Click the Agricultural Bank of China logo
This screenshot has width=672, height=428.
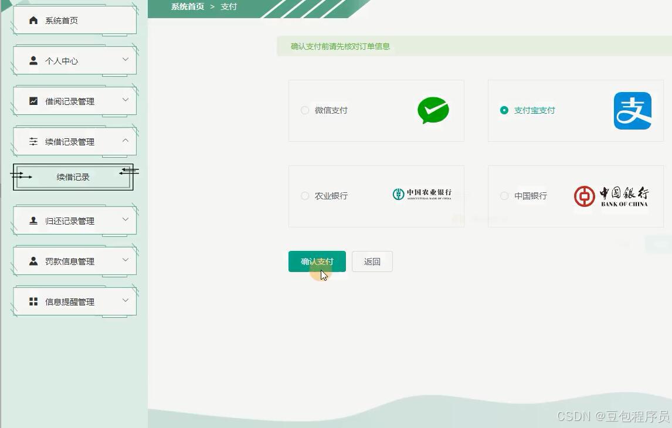point(422,195)
